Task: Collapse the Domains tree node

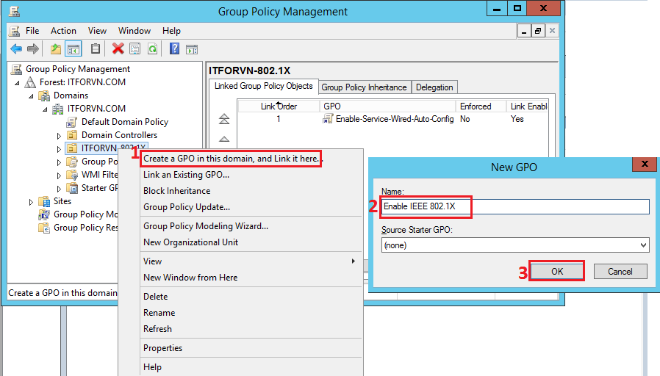Action: coord(32,96)
